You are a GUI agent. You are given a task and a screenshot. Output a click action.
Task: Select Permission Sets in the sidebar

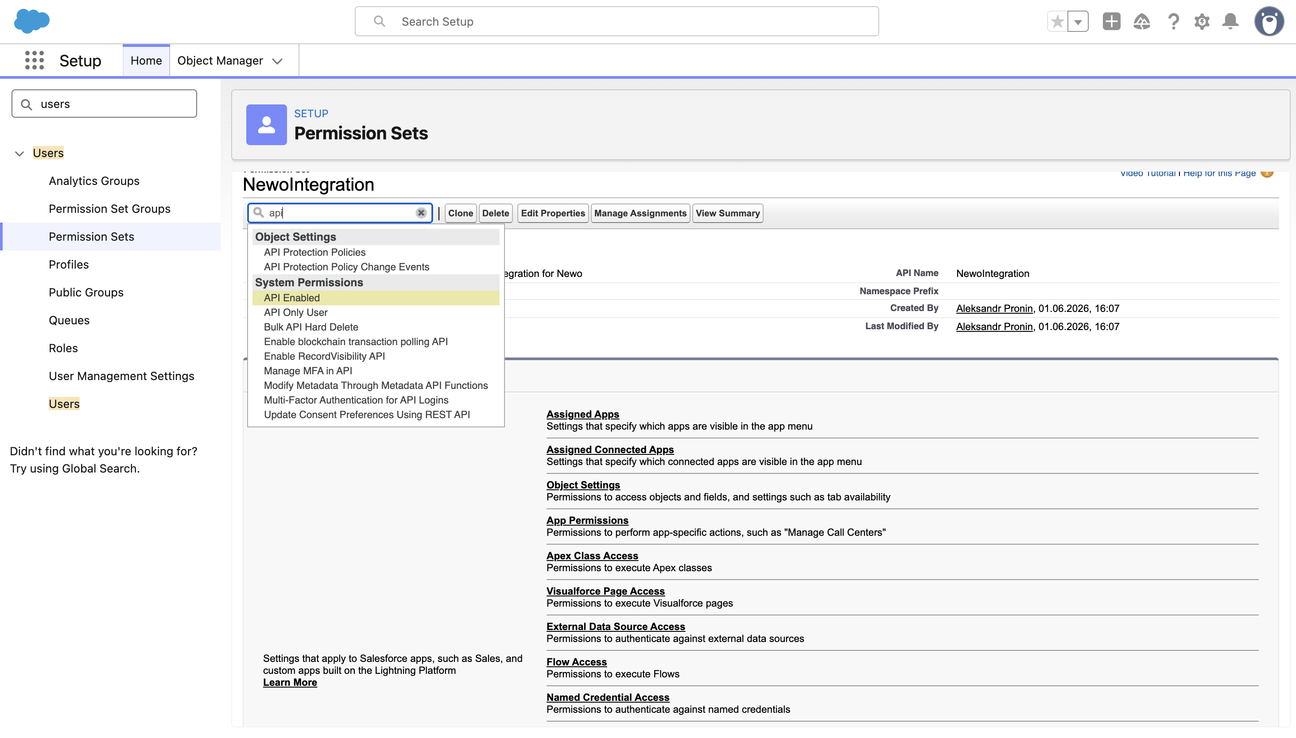coord(91,237)
